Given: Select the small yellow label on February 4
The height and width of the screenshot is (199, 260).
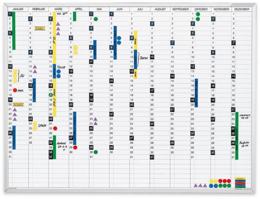Looking at the screenshot, I should 39,29.
